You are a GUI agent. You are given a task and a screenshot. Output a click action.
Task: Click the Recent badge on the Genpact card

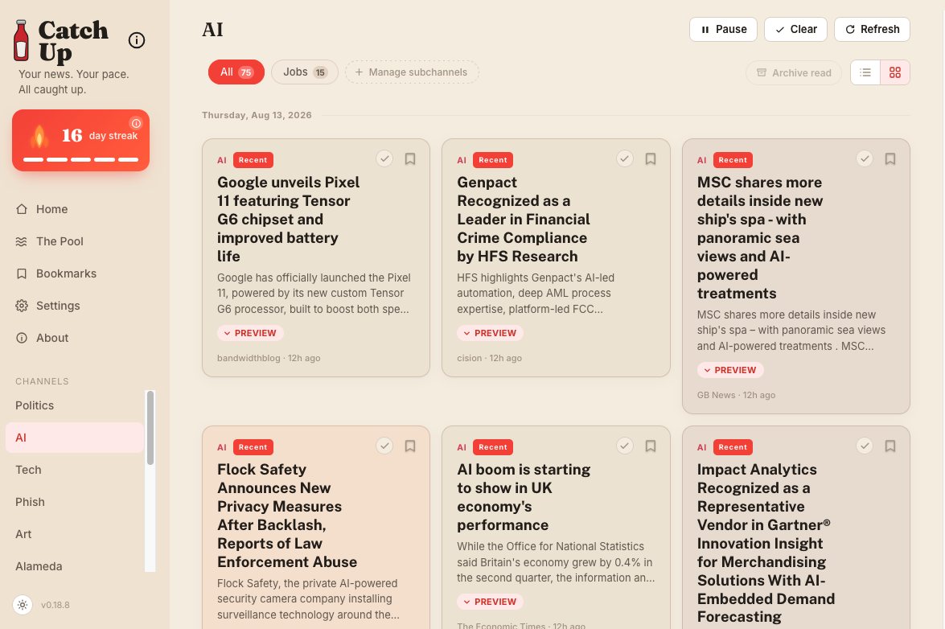493,160
